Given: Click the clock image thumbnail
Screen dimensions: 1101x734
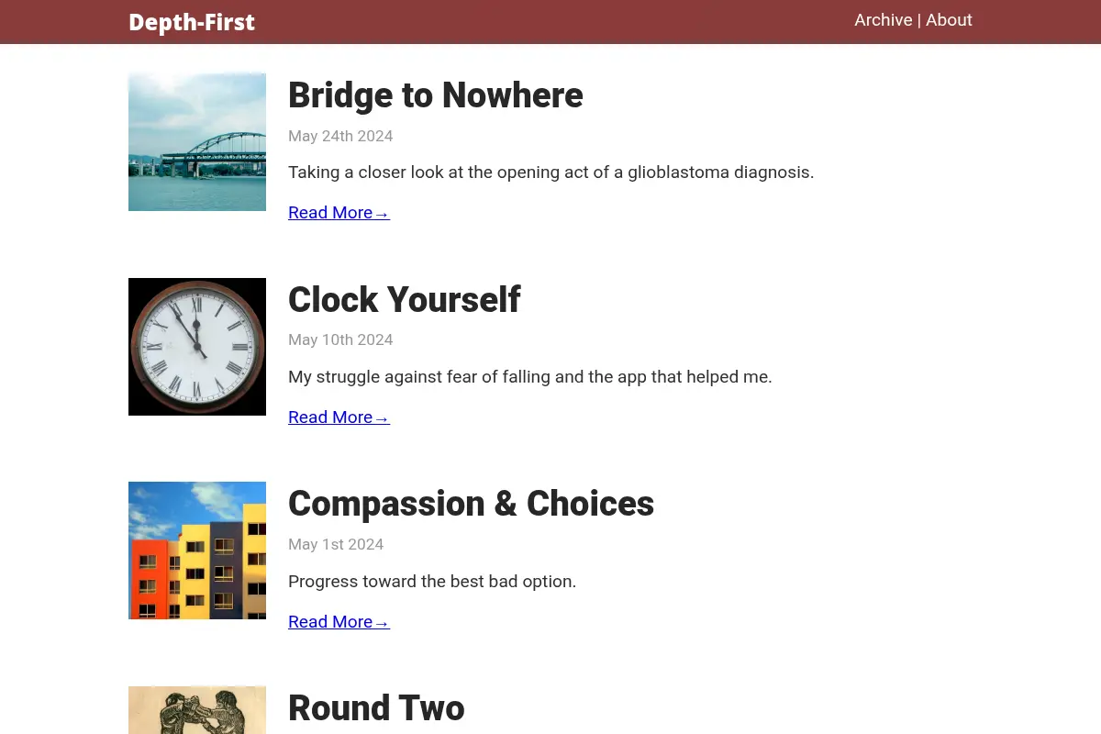Looking at the screenshot, I should point(197,347).
